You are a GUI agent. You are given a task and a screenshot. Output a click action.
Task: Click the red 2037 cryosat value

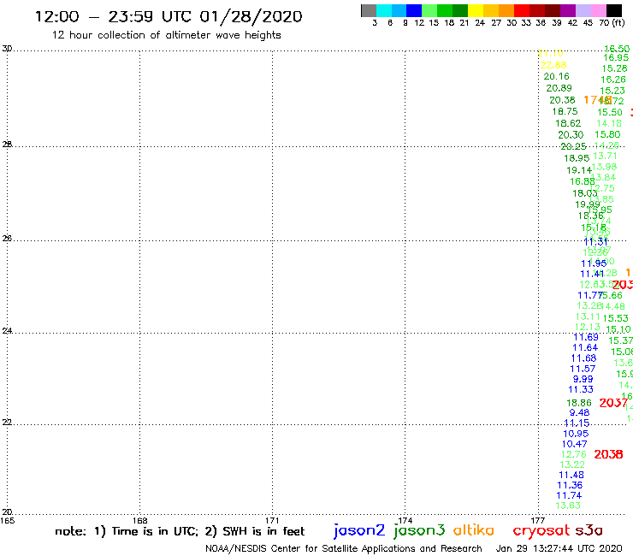click(x=613, y=403)
